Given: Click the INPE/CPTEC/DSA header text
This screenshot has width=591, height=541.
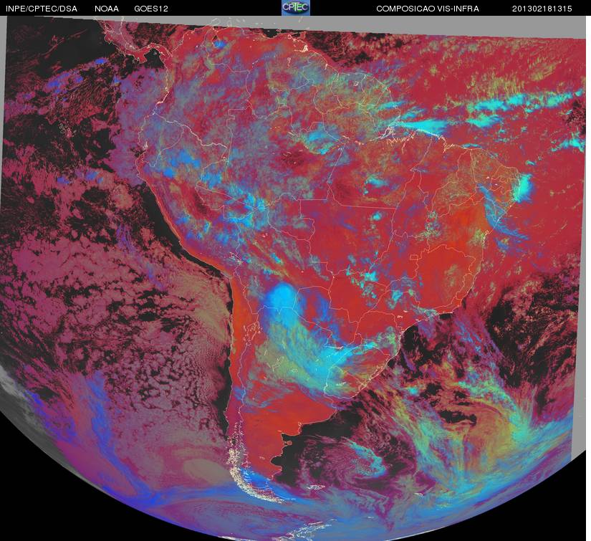Looking at the screenshot, I should pyautogui.click(x=42, y=9).
